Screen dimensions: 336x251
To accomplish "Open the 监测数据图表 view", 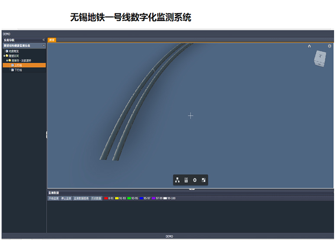I will 81,198.
